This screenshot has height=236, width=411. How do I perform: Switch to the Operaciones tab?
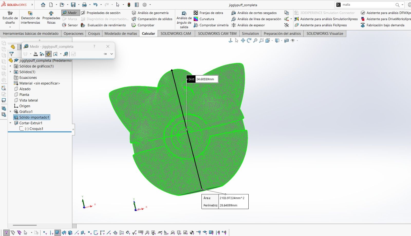(x=73, y=34)
